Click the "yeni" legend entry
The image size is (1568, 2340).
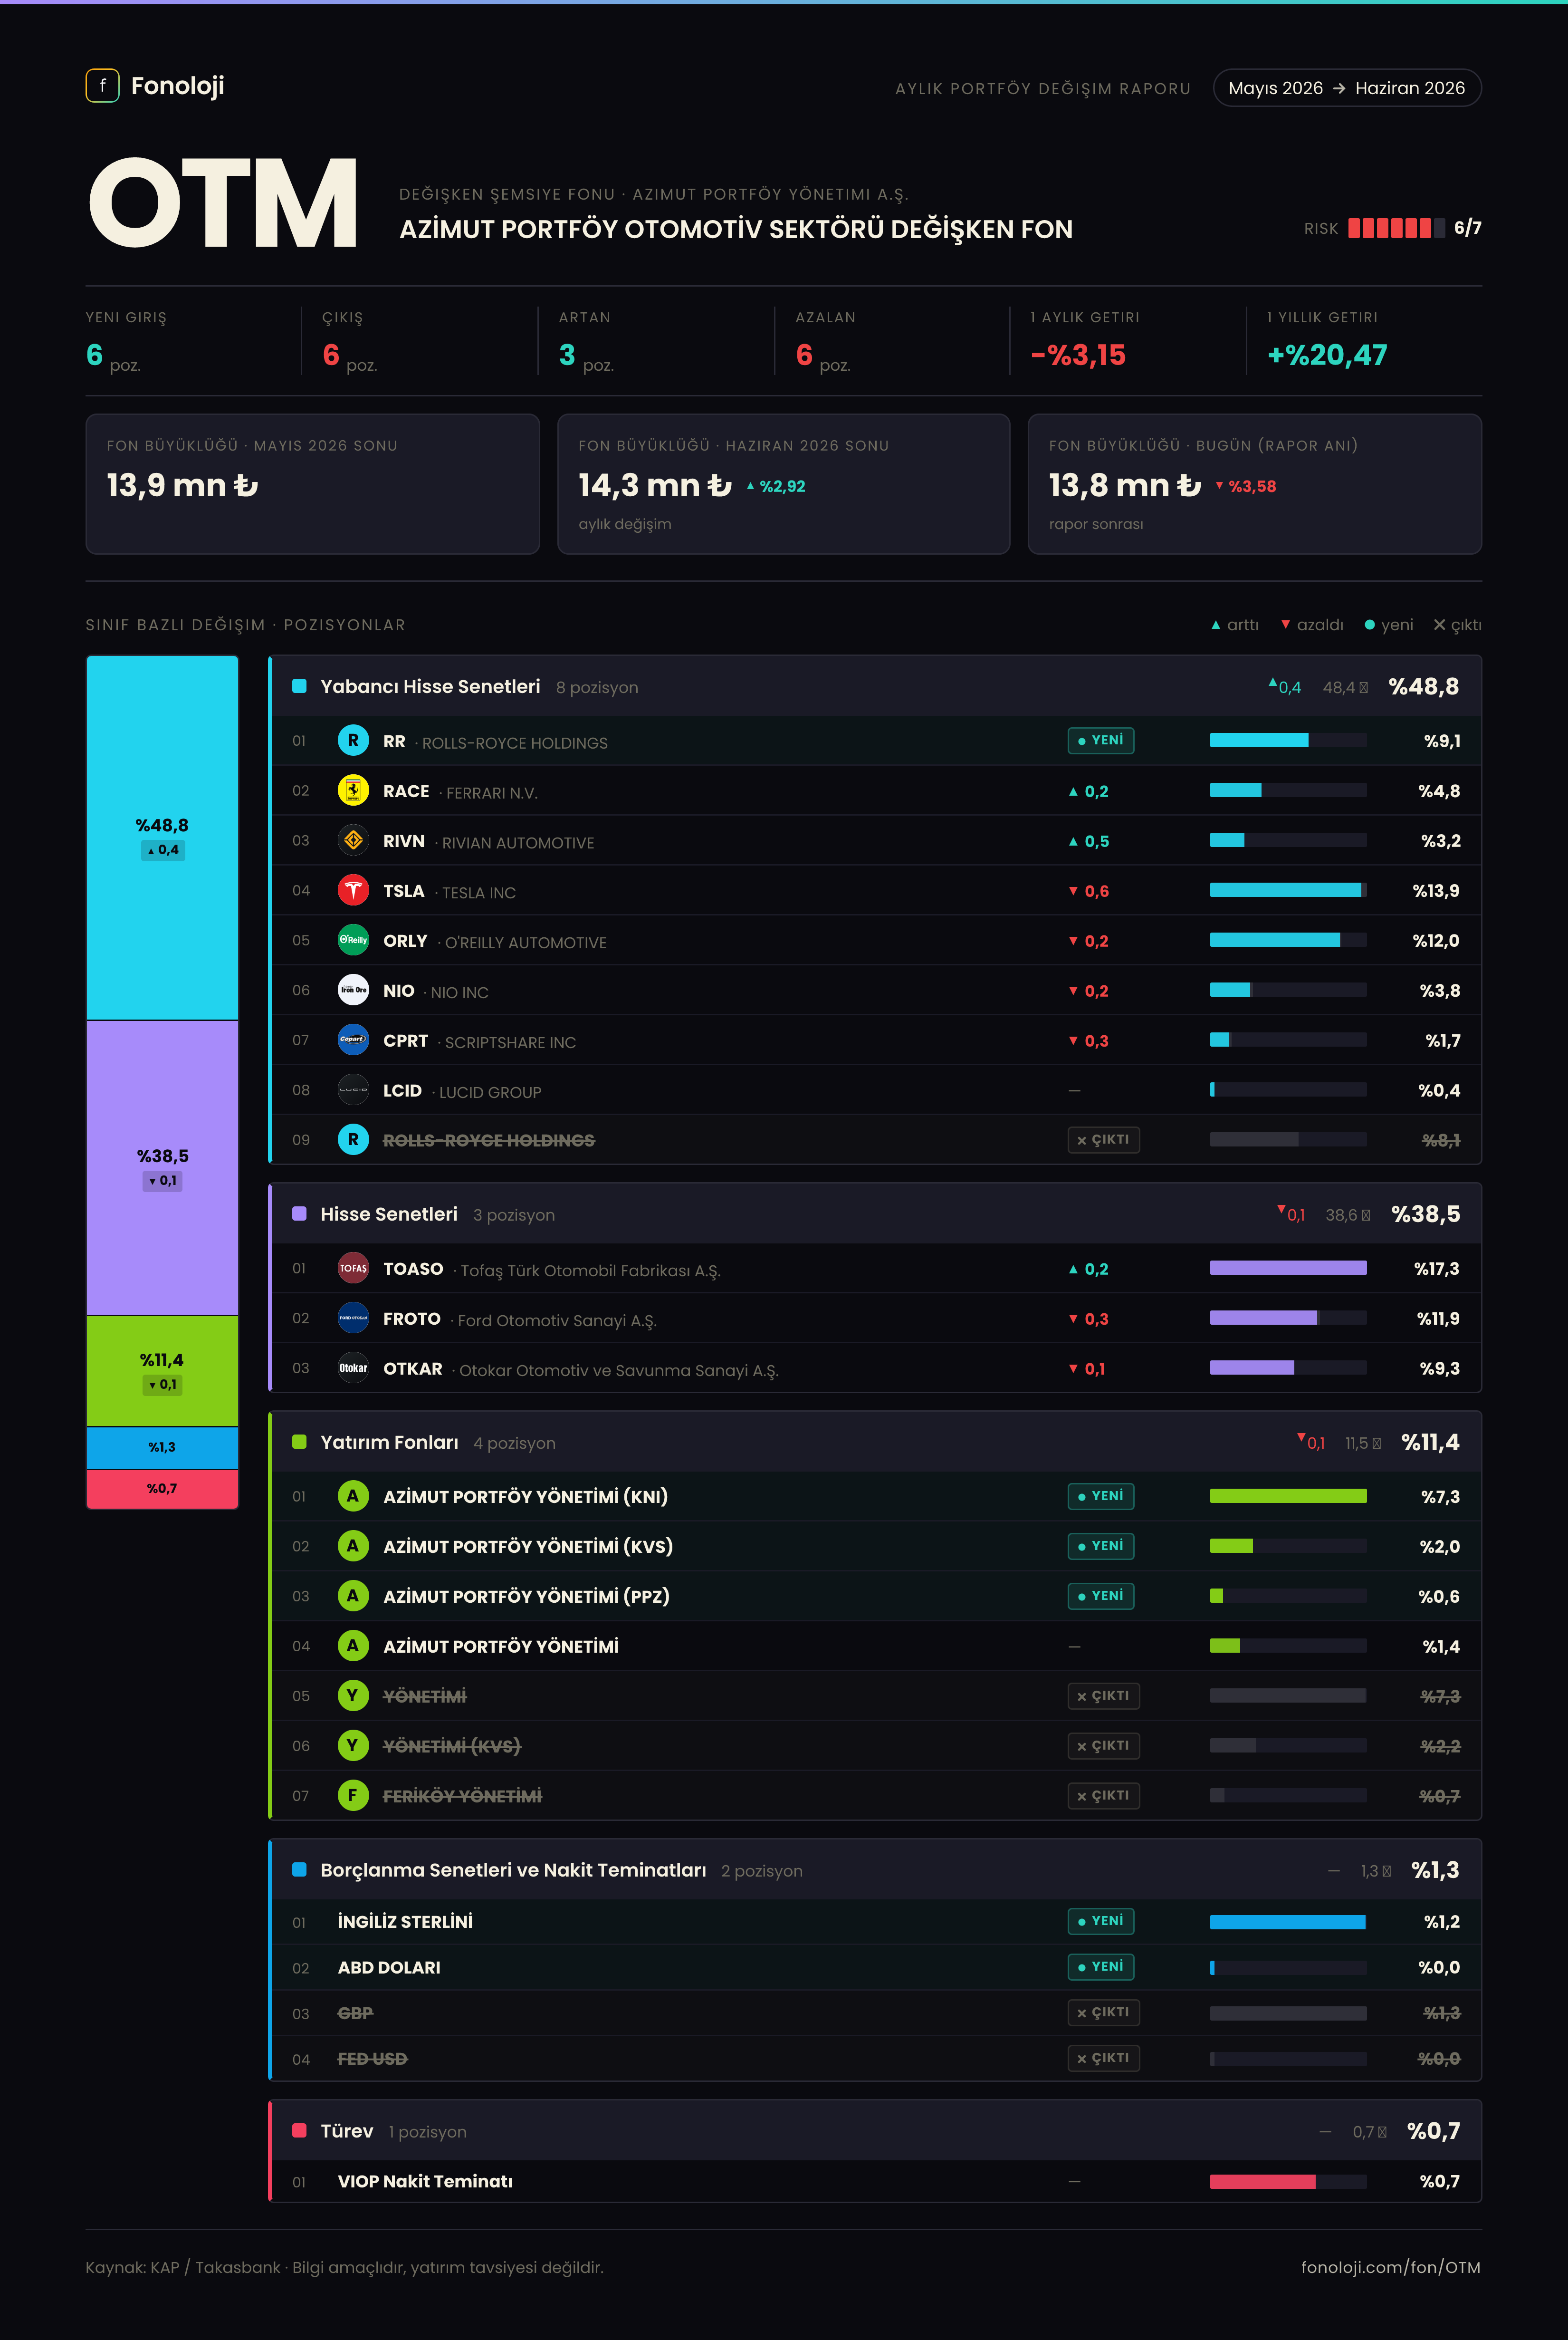[x=1389, y=625]
